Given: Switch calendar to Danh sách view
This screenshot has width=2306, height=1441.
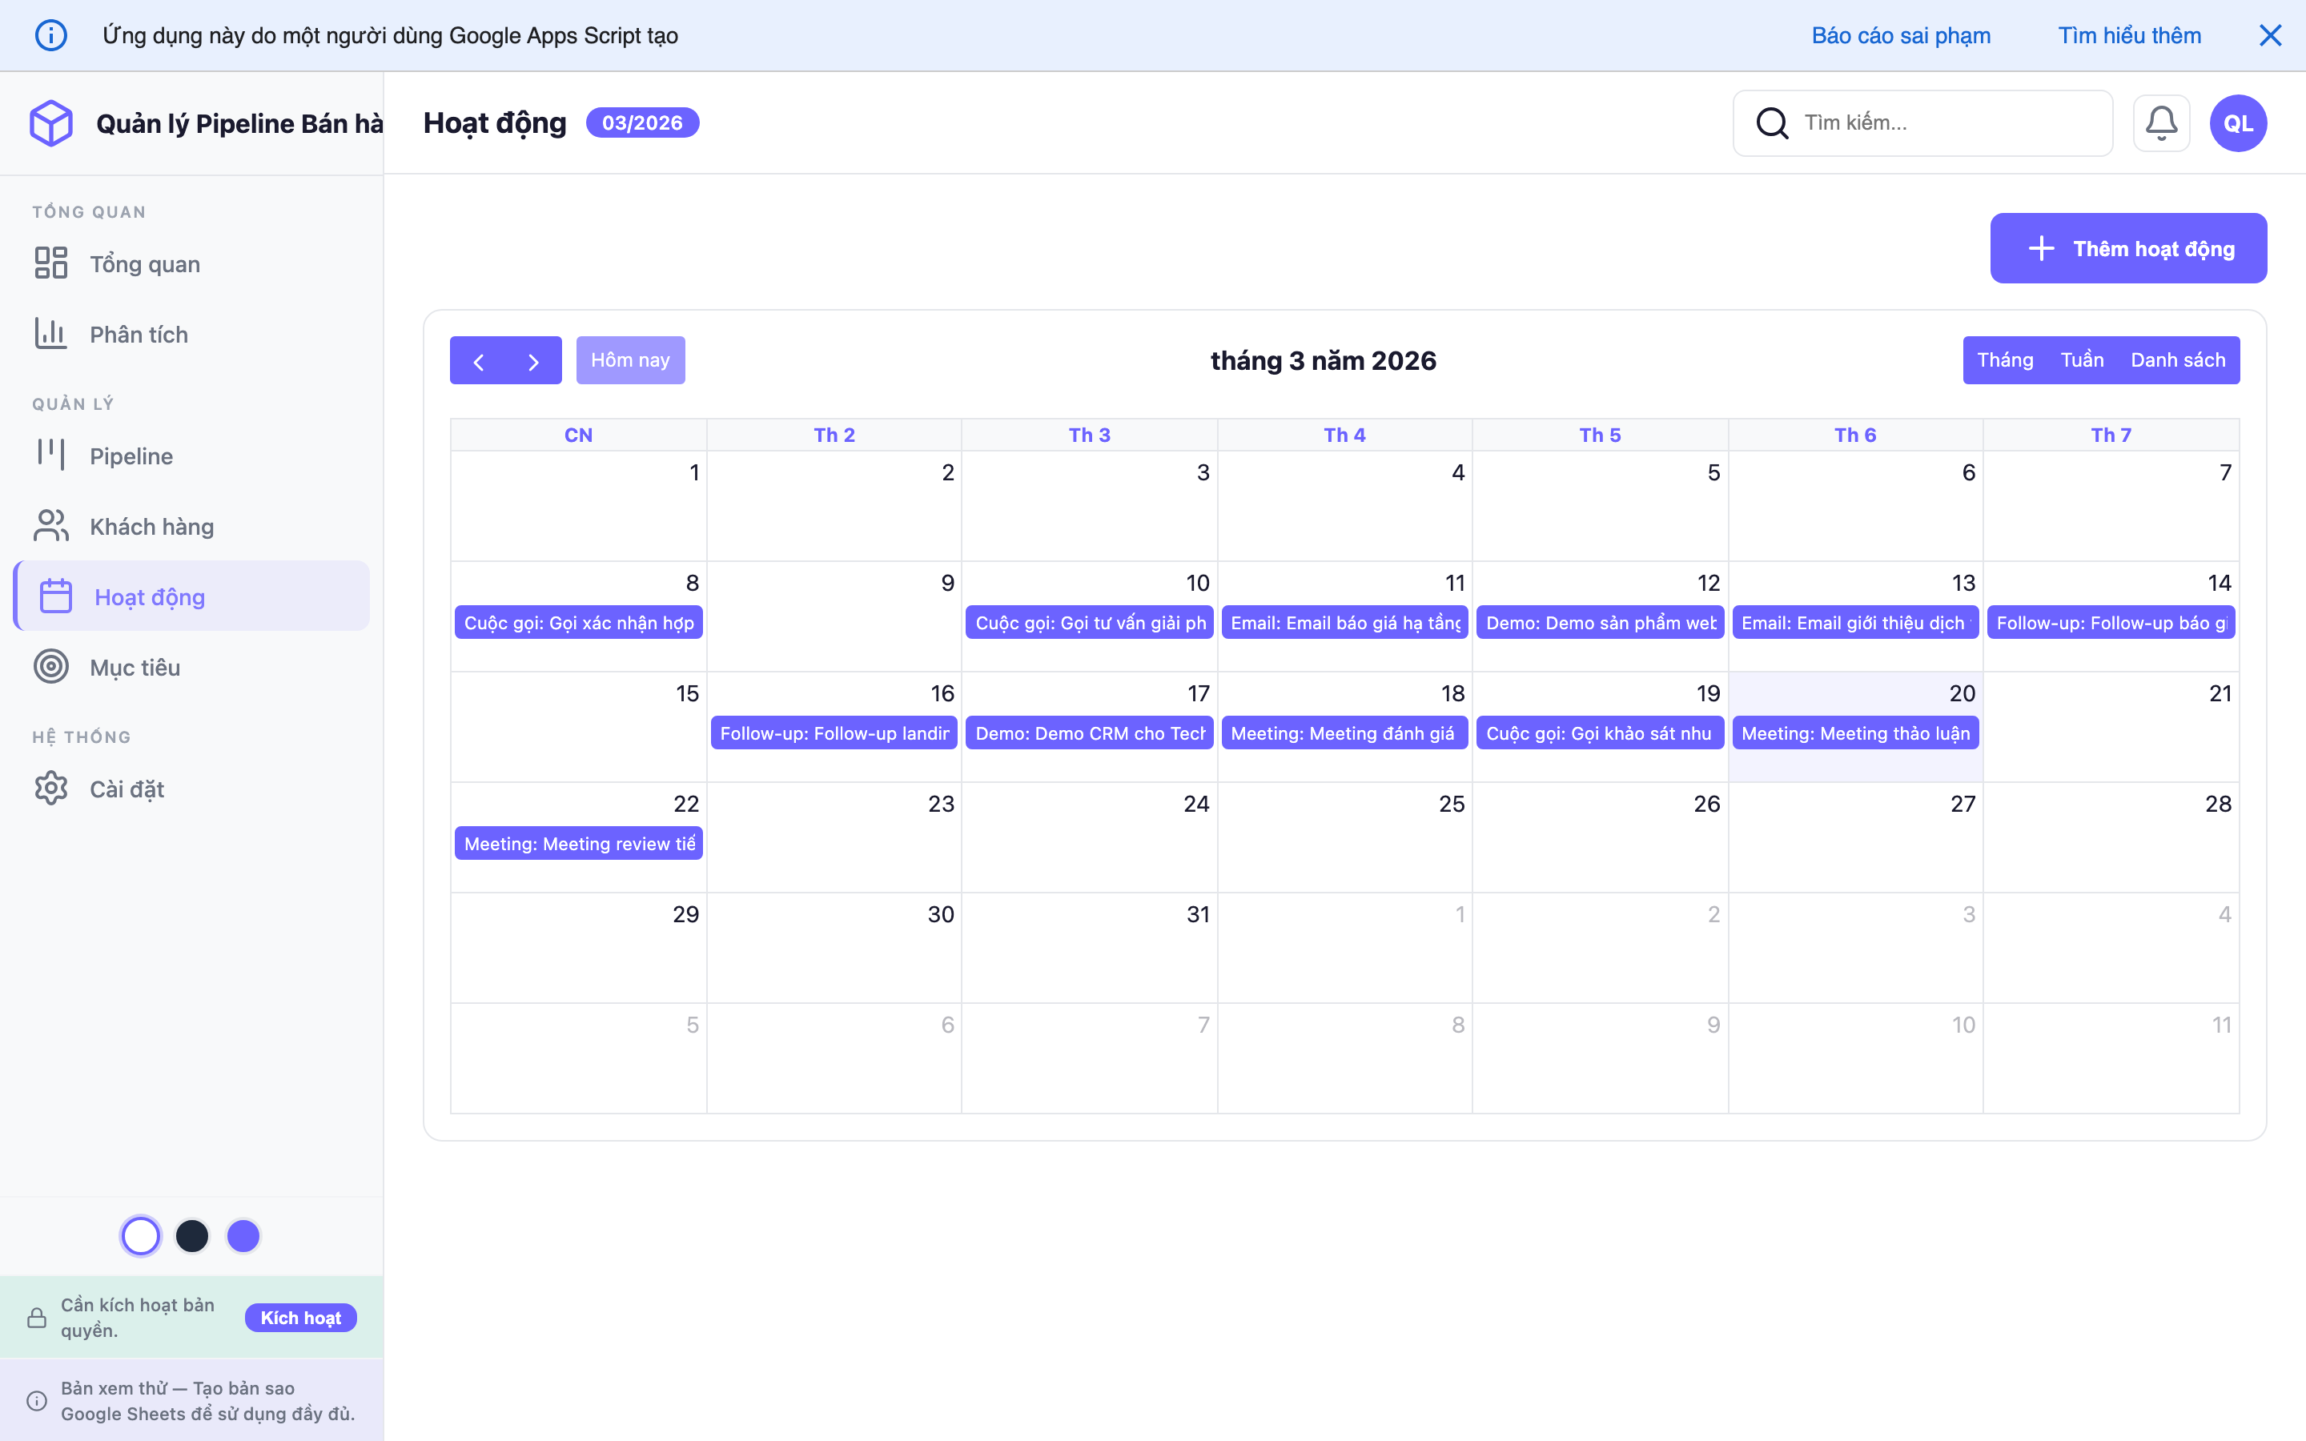Looking at the screenshot, I should 2177,360.
